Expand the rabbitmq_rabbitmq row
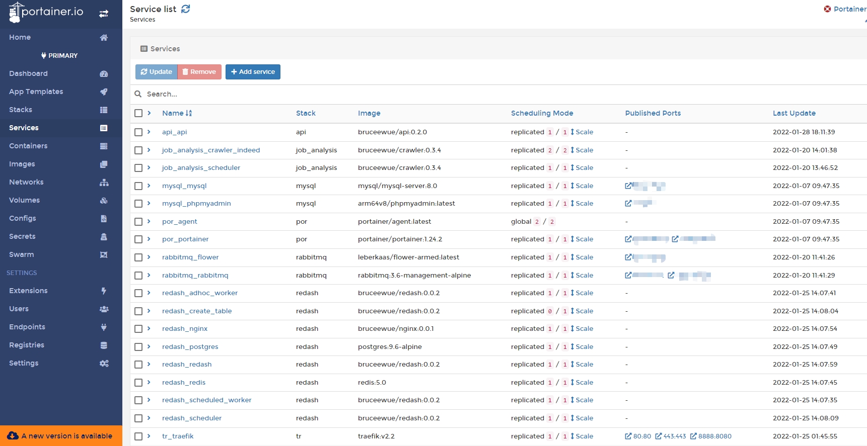Viewport: 867px width, 446px height. [x=149, y=275]
